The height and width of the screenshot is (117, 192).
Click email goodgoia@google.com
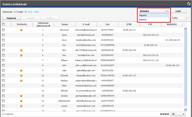click(x=86, y=96)
